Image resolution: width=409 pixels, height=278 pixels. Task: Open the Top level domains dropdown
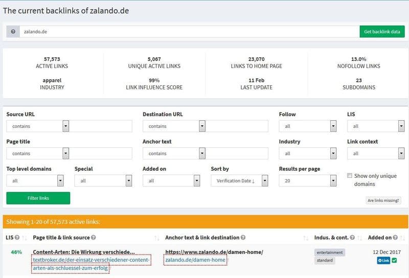[x=35, y=180]
